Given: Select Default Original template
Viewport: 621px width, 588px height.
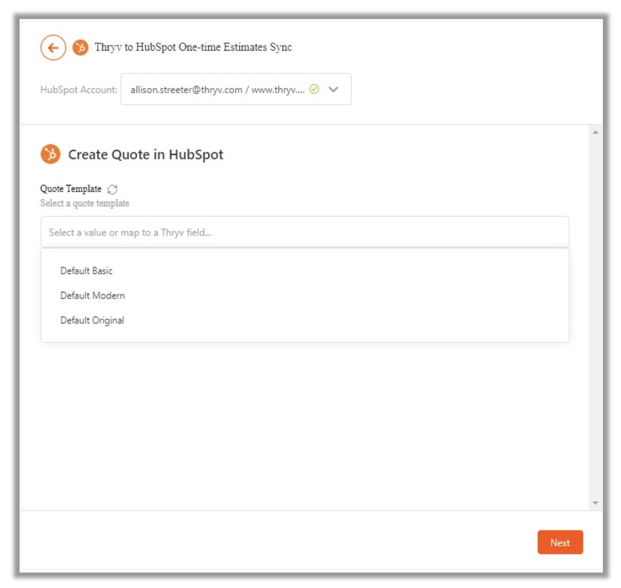Looking at the screenshot, I should click(92, 320).
